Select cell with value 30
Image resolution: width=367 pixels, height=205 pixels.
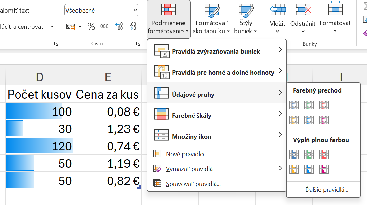click(40, 128)
